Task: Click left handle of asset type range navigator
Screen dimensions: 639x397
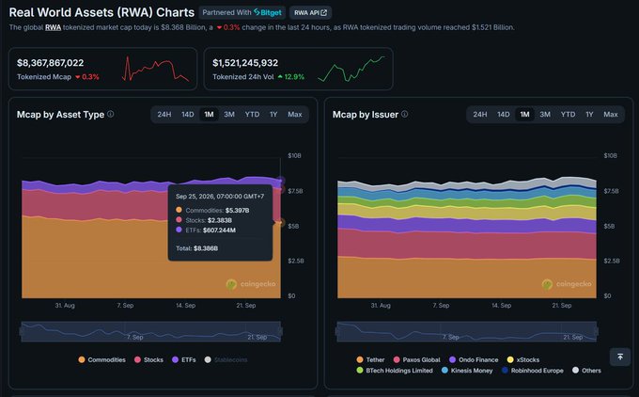Action: point(22,332)
